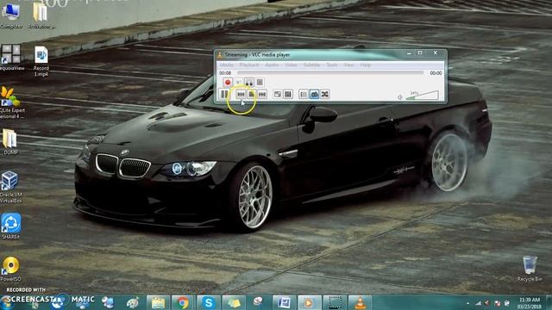Maximize the VLC media player window

(x=420, y=53)
